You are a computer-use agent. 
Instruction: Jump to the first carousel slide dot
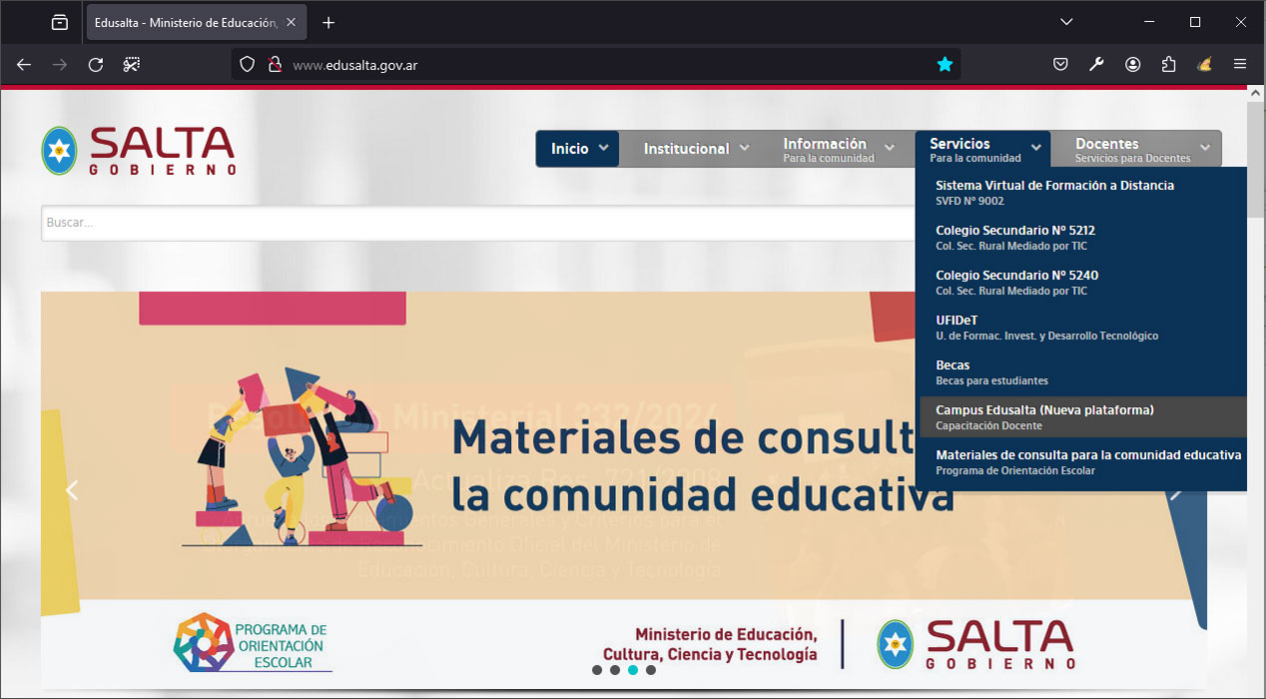597,670
